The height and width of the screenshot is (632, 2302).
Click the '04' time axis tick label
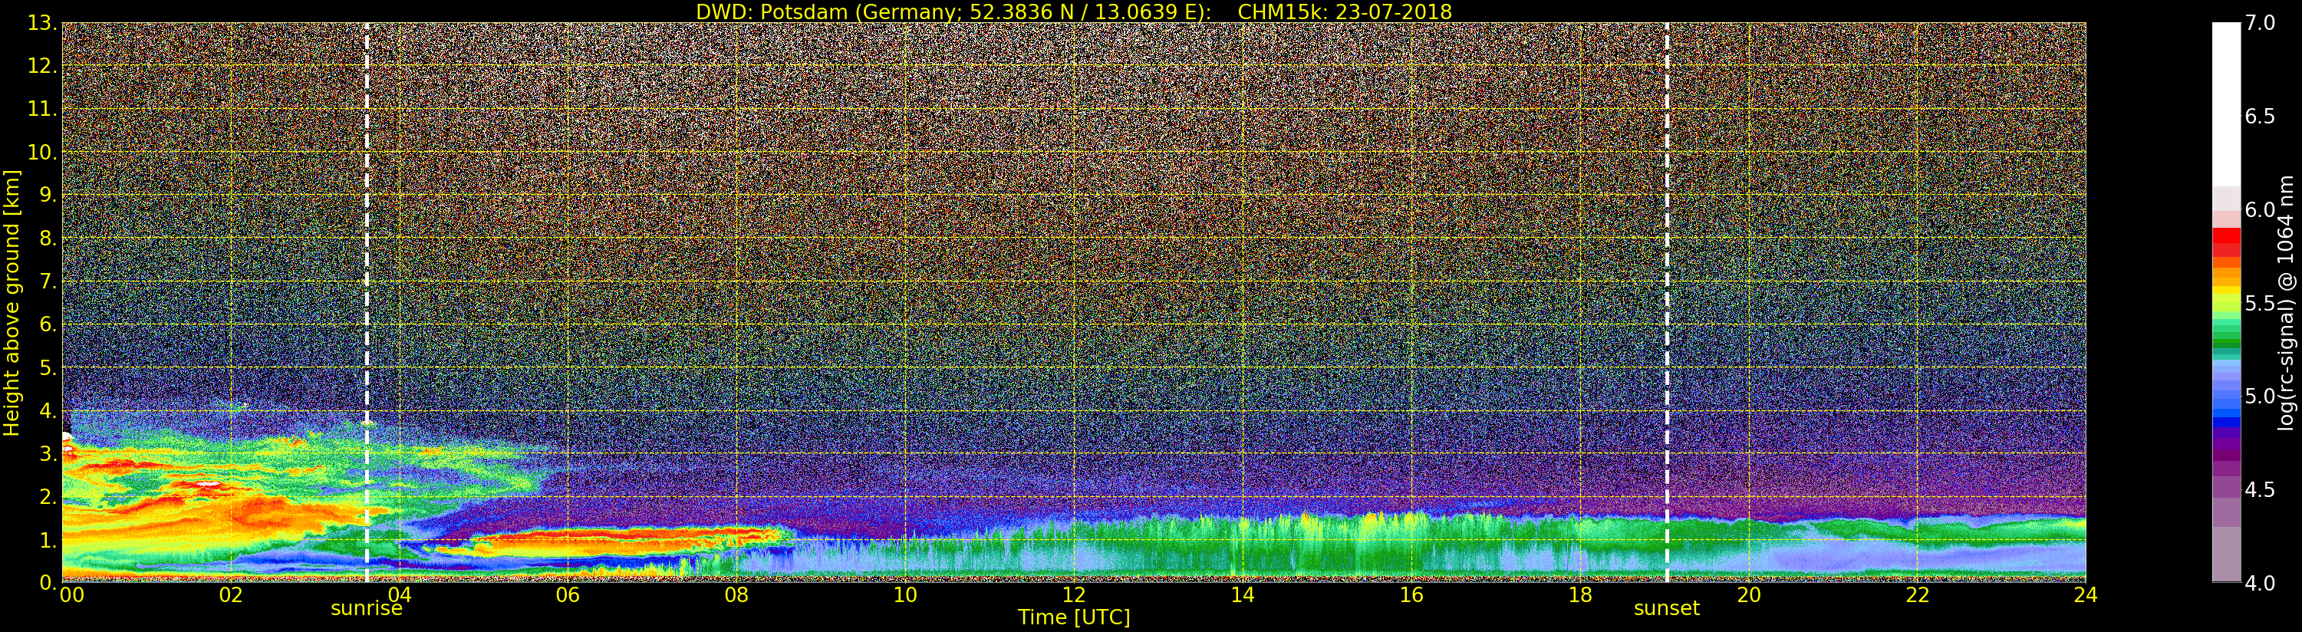[x=400, y=595]
